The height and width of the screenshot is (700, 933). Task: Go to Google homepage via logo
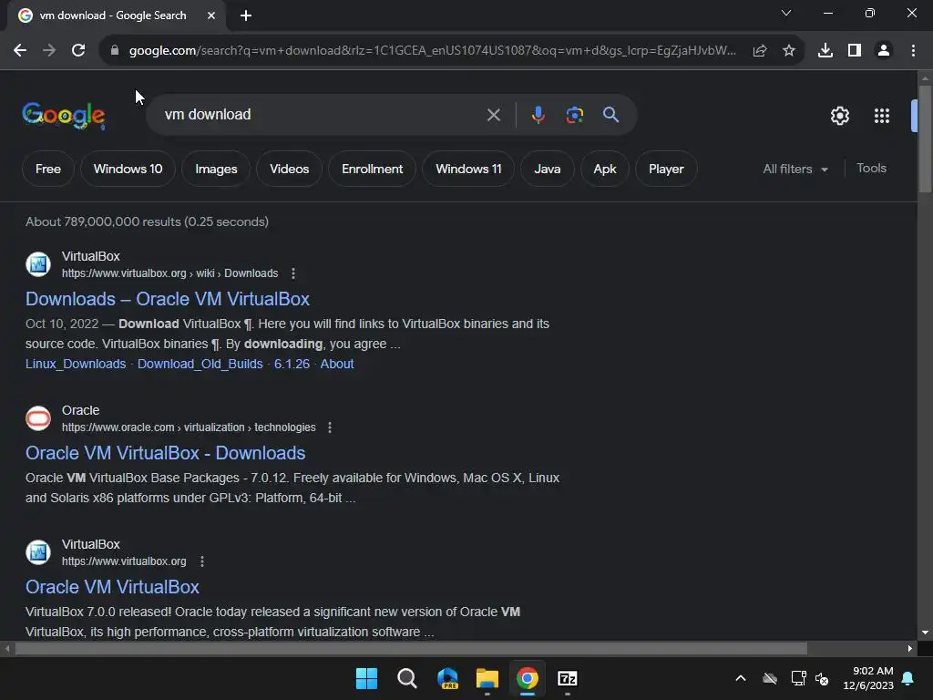coord(64,116)
